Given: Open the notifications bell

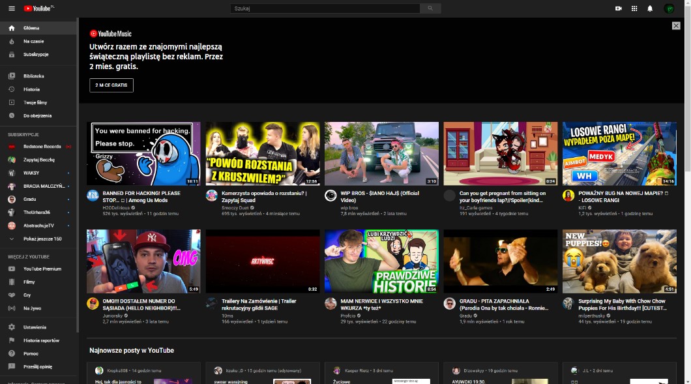Looking at the screenshot, I should [650, 8].
